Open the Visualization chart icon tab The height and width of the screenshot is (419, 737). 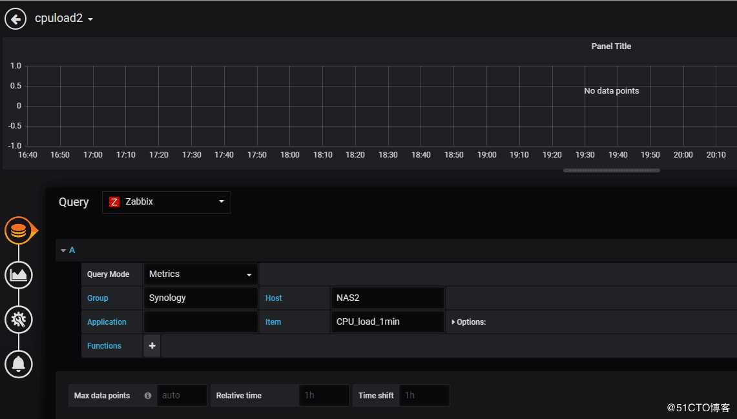click(x=18, y=275)
